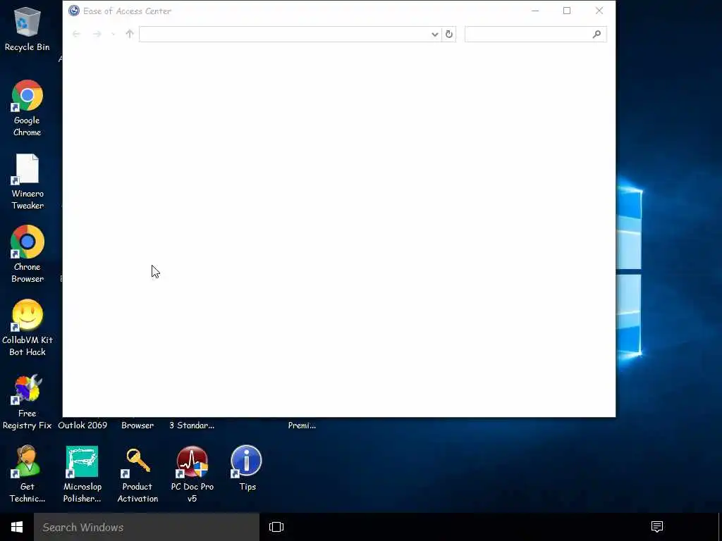Go forward in Ease of Access window
Viewport: 722px width, 541px height.
coord(97,34)
